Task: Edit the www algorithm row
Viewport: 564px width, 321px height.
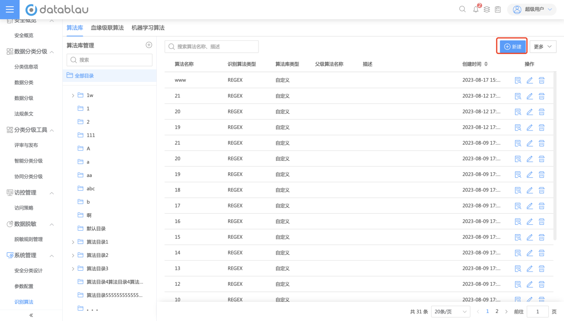Action: click(x=530, y=81)
